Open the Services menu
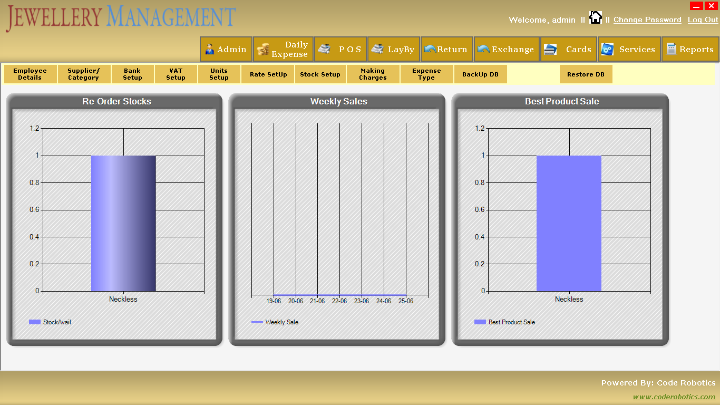 tap(629, 49)
